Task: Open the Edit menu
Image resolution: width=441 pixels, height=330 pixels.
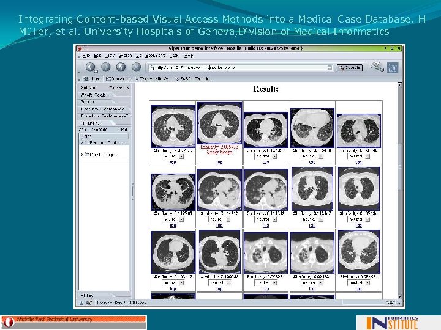Action: (97, 56)
